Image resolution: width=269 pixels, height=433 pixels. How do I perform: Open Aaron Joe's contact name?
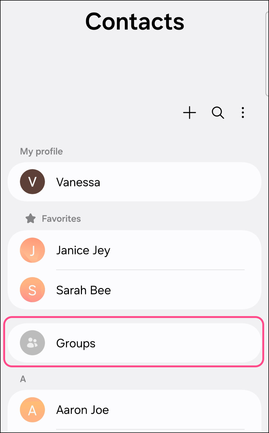(83, 410)
